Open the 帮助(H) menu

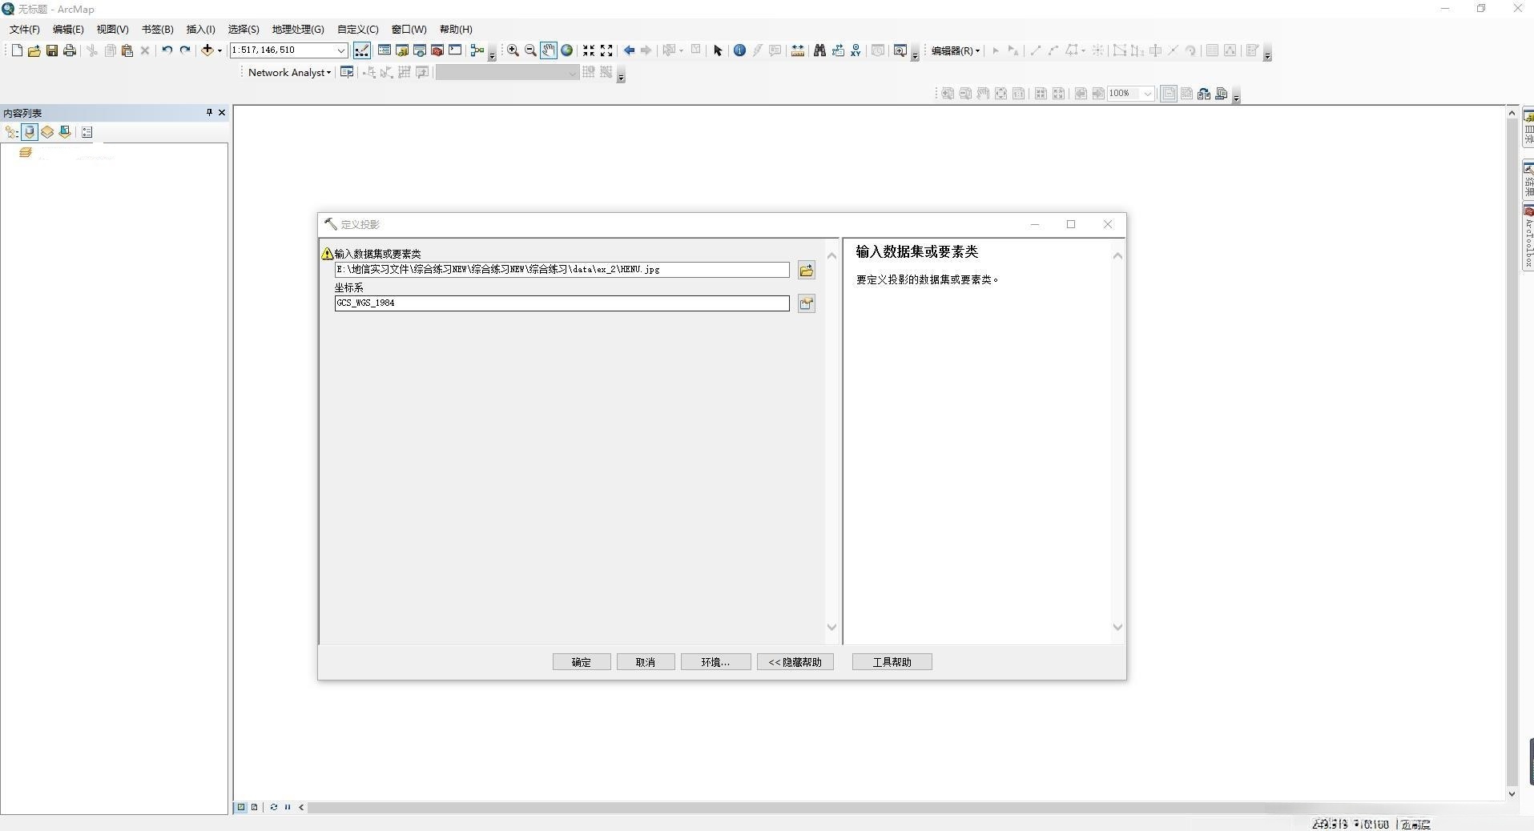(x=456, y=30)
